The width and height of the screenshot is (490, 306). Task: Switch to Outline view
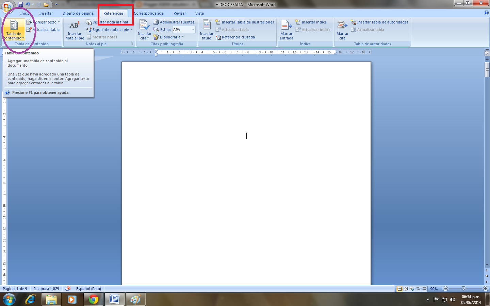[418, 289]
